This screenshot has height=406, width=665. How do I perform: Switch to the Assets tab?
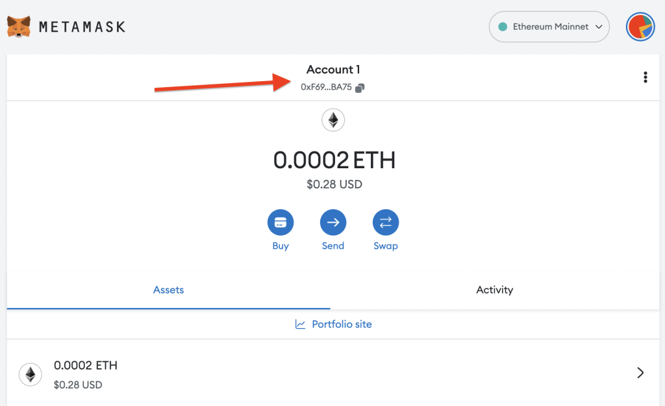point(168,290)
